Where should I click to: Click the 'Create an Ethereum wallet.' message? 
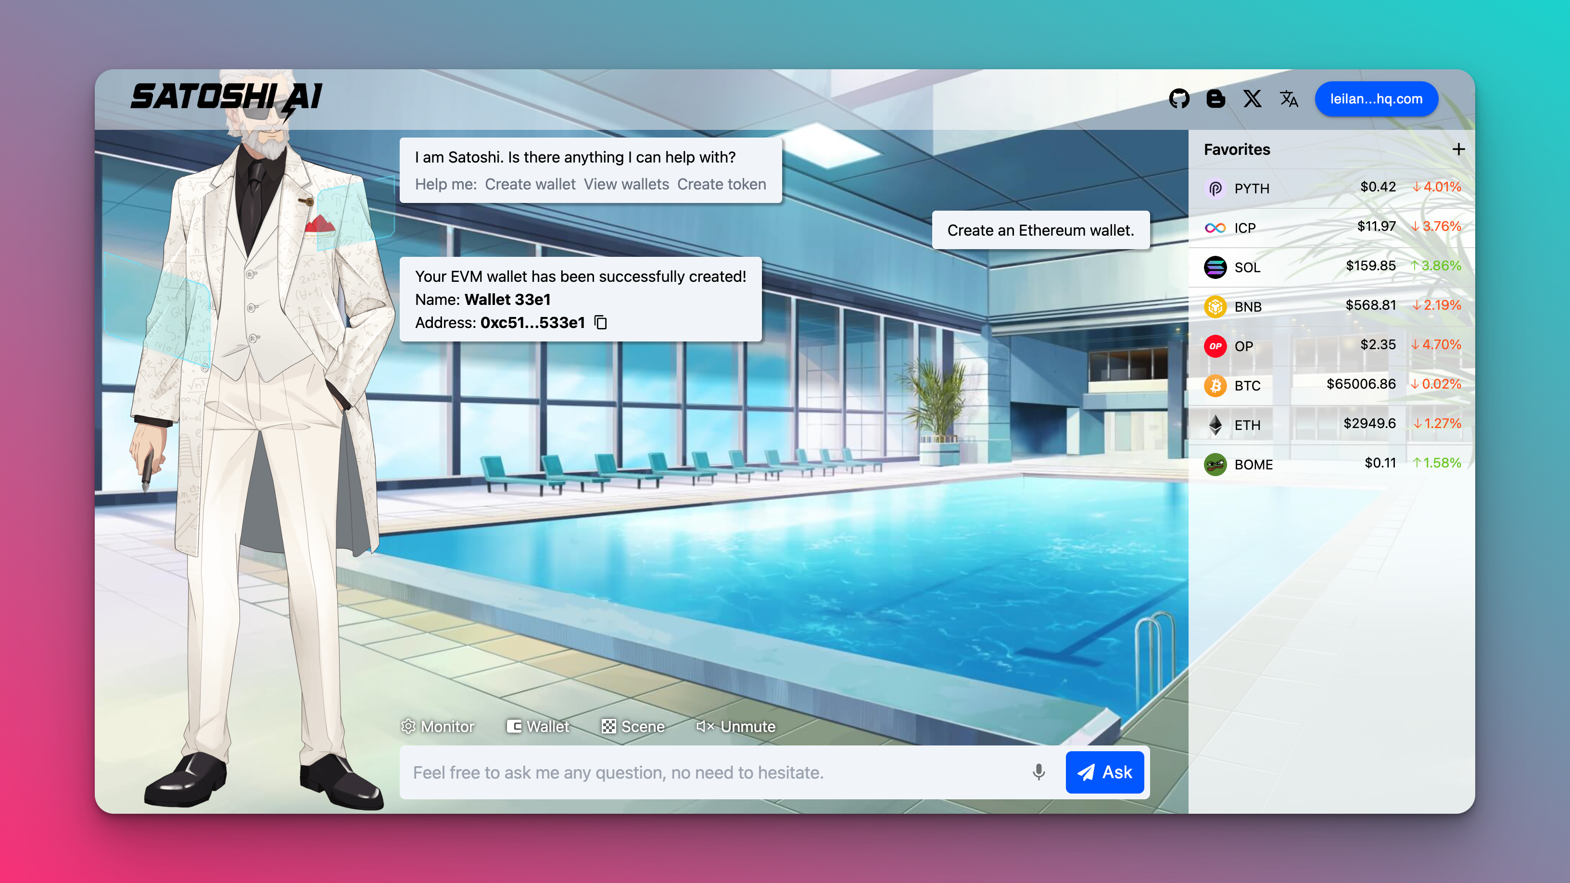coord(1040,230)
